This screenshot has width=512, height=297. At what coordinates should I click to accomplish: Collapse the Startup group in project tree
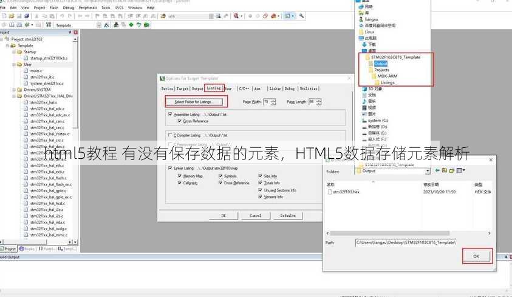point(14,52)
